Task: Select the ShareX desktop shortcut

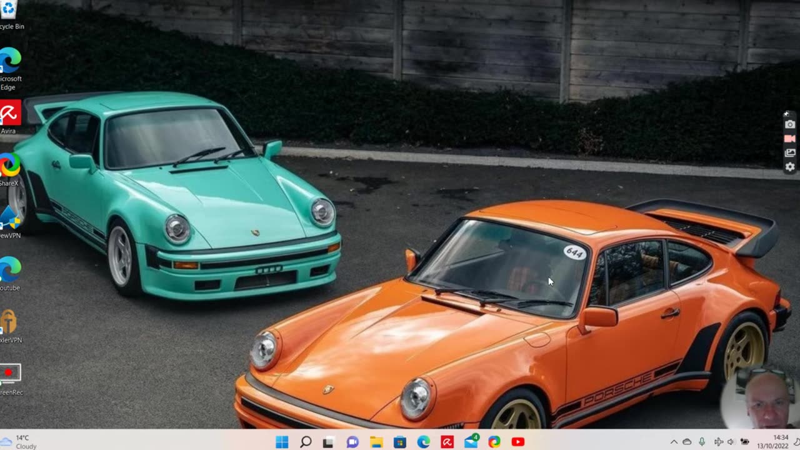Action: click(x=9, y=170)
